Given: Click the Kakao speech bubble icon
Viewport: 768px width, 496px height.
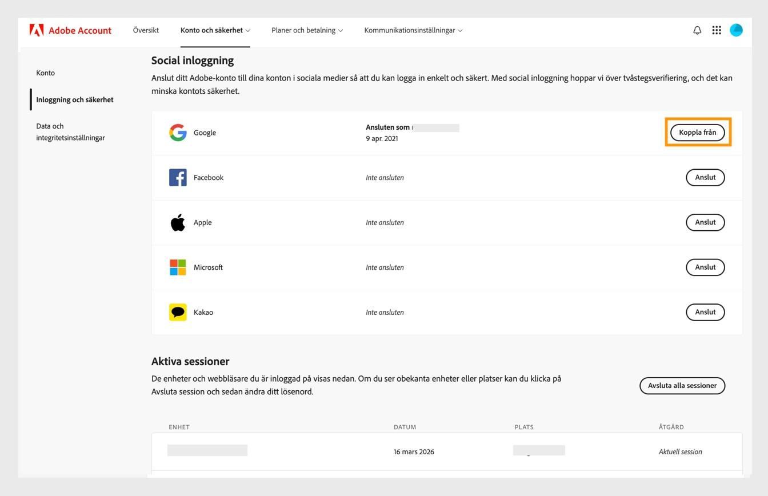Looking at the screenshot, I should [x=178, y=312].
